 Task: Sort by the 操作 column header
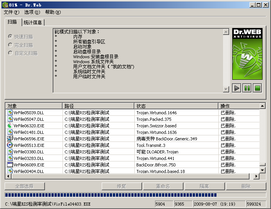pos(239,106)
